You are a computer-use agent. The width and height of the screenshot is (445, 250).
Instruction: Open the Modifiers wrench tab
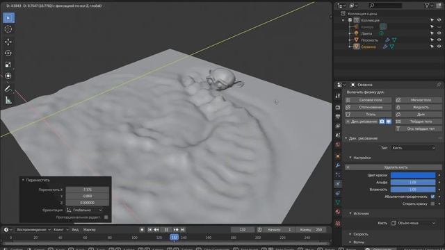[338, 165]
